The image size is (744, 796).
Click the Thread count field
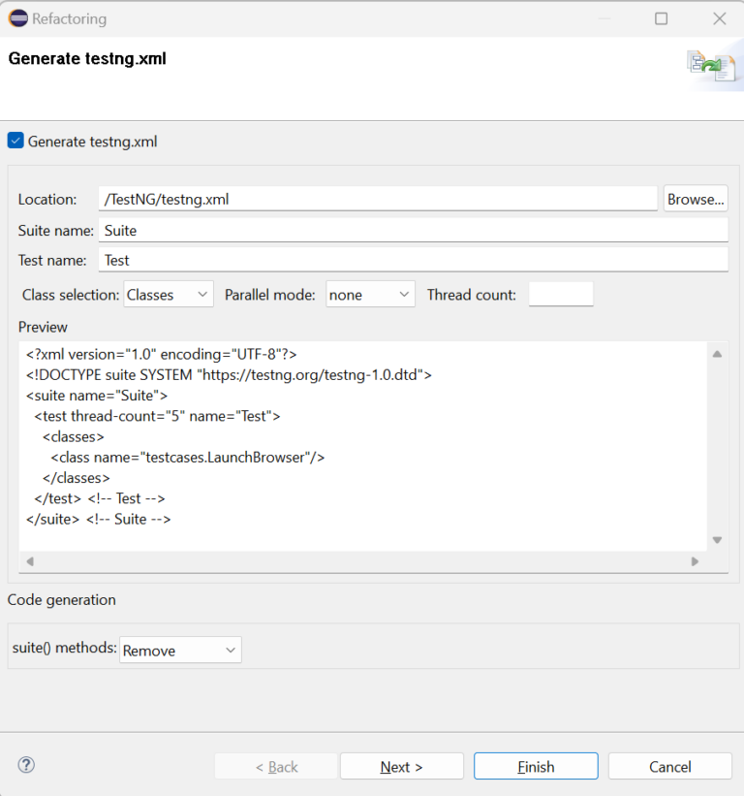click(561, 294)
